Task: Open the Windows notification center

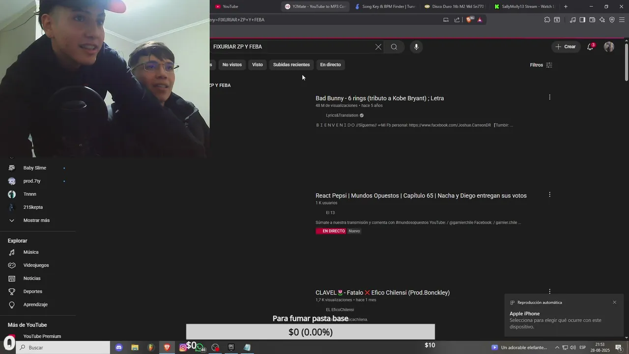Action: click(x=619, y=348)
